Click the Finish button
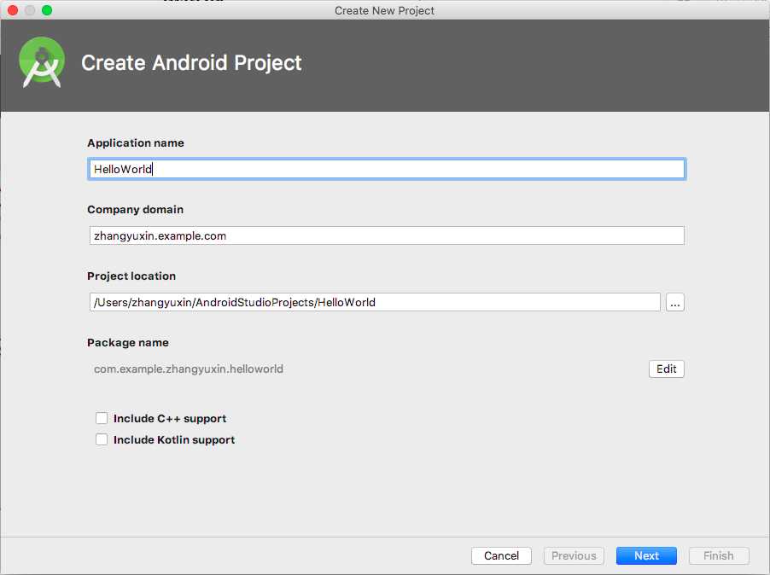This screenshot has width=770, height=575. (719, 556)
